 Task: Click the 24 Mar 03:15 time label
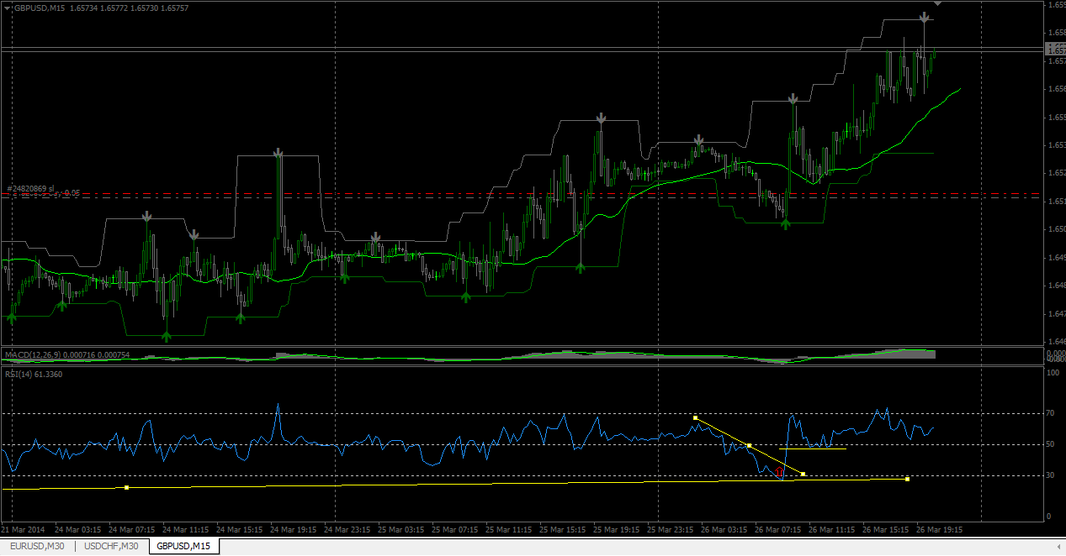[x=77, y=530]
